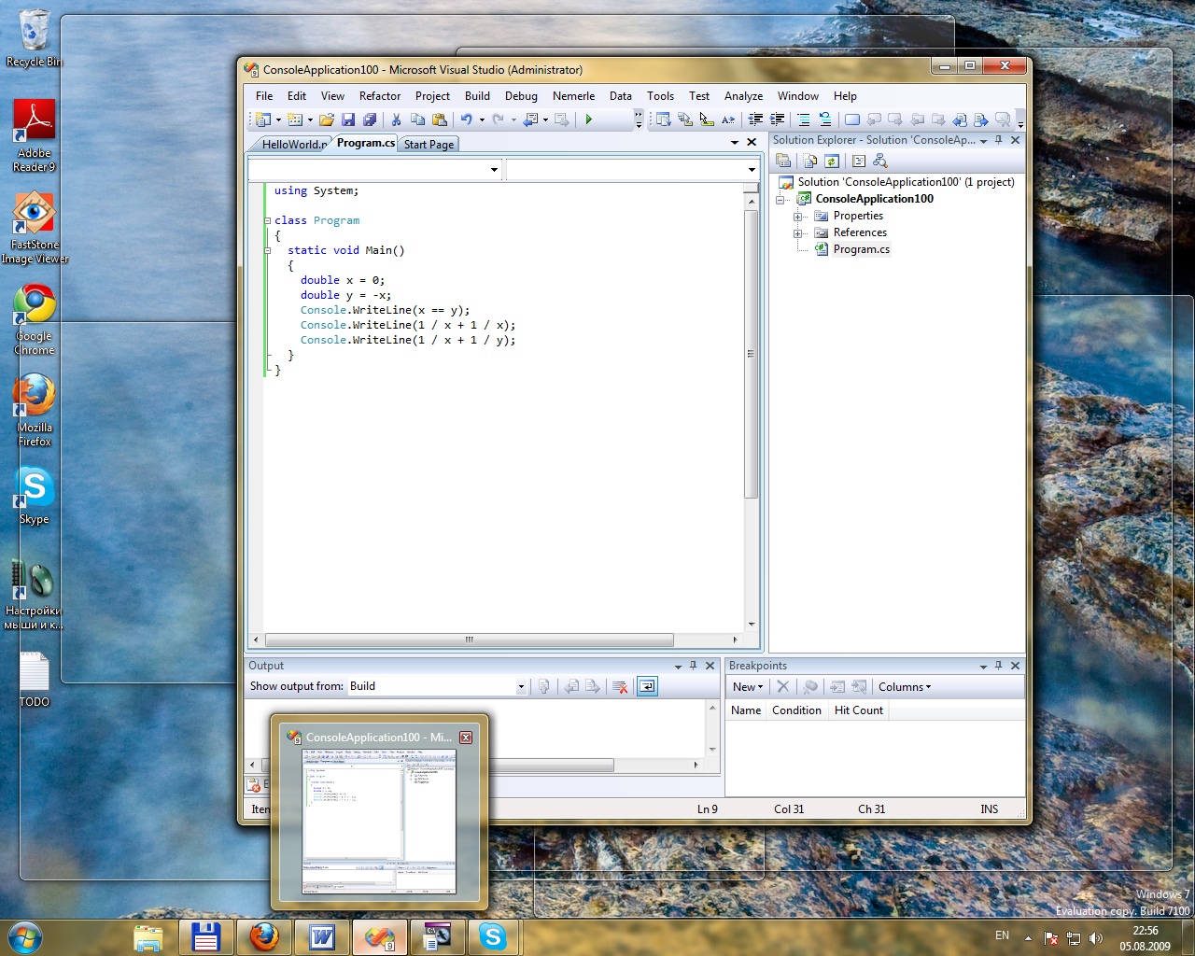The width and height of the screenshot is (1195, 956).
Task: Click the Save All toolbar icon
Action: click(370, 119)
